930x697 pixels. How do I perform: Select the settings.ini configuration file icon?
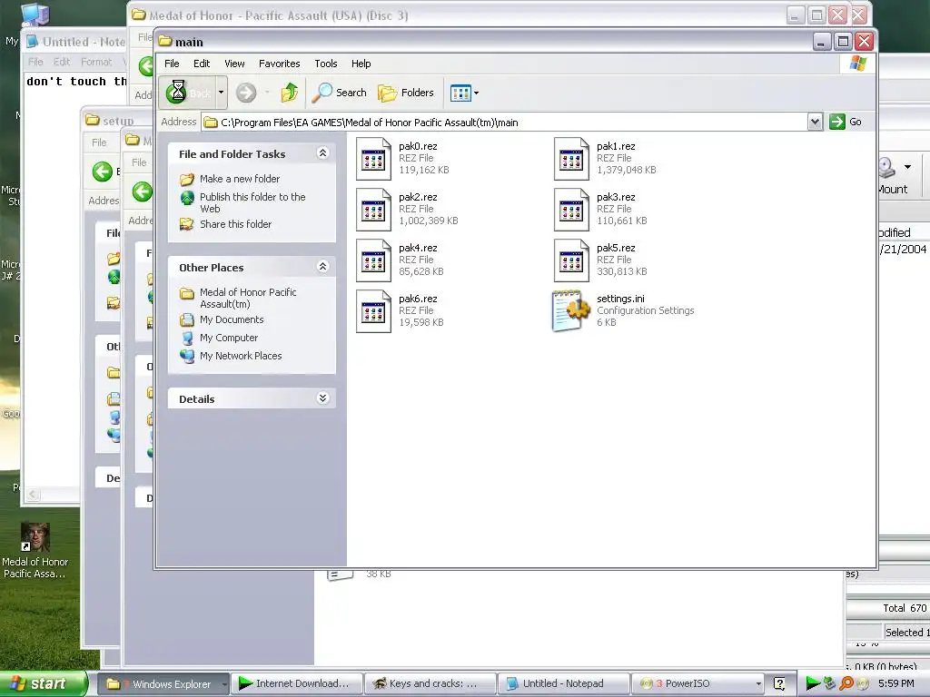570,310
